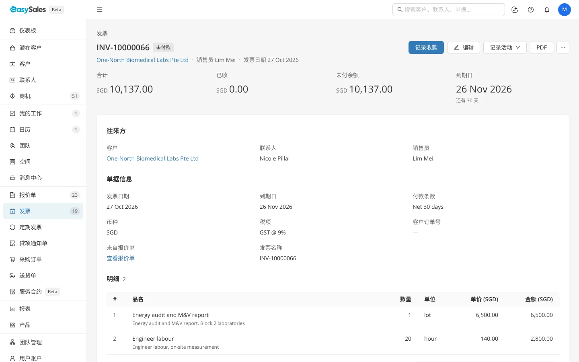The width and height of the screenshot is (579, 362).
Task: Click the 51 badge beside 商机
Action: click(x=75, y=96)
